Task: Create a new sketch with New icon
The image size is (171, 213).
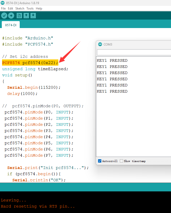Action: click(19, 16)
